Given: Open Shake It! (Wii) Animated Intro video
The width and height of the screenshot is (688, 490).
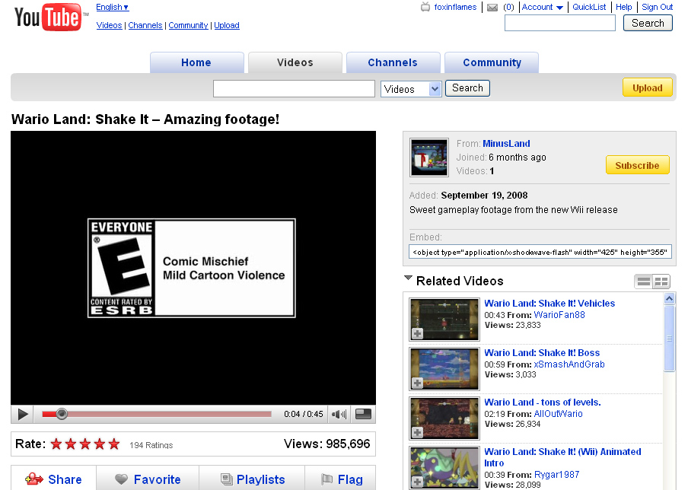Looking at the screenshot, I should (562, 457).
